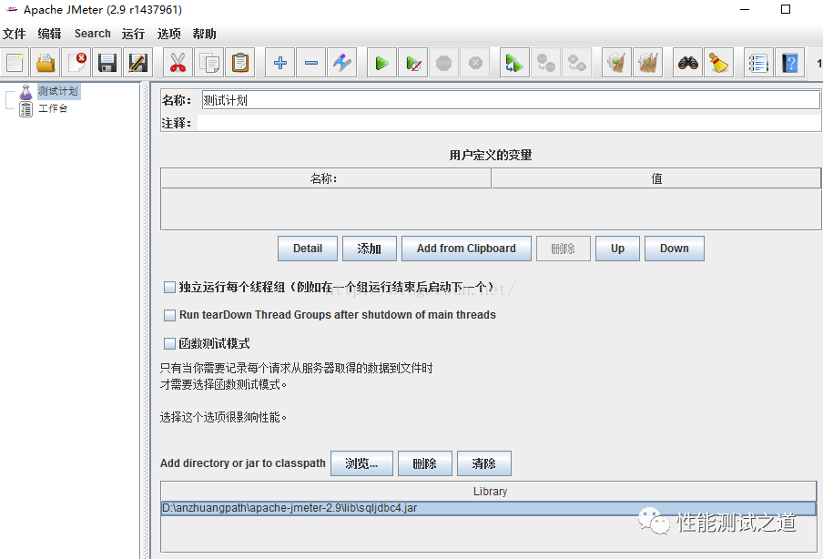Click the Clear broom-with-gear icon
Screen dimensions: 823x559
coord(616,63)
